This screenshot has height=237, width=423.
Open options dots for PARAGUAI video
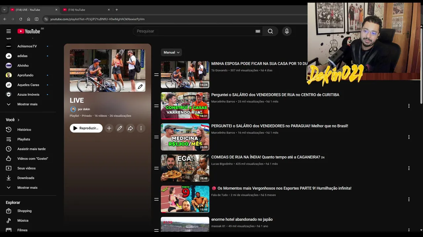409,137
